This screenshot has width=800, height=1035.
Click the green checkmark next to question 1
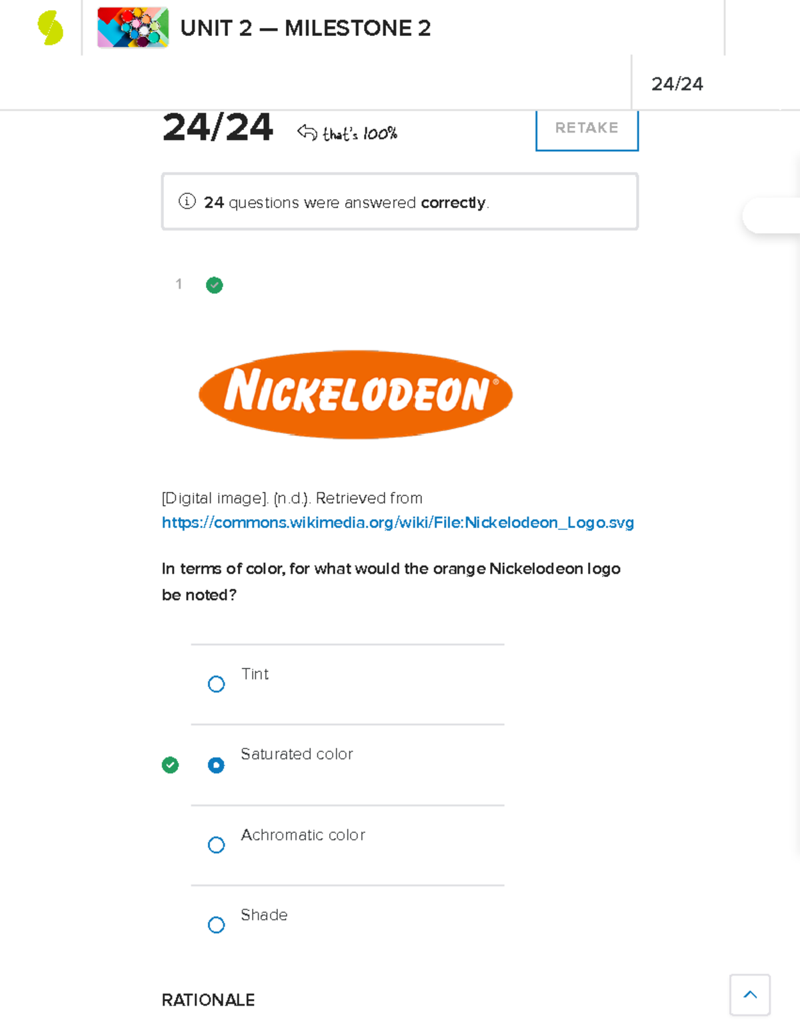coord(214,285)
